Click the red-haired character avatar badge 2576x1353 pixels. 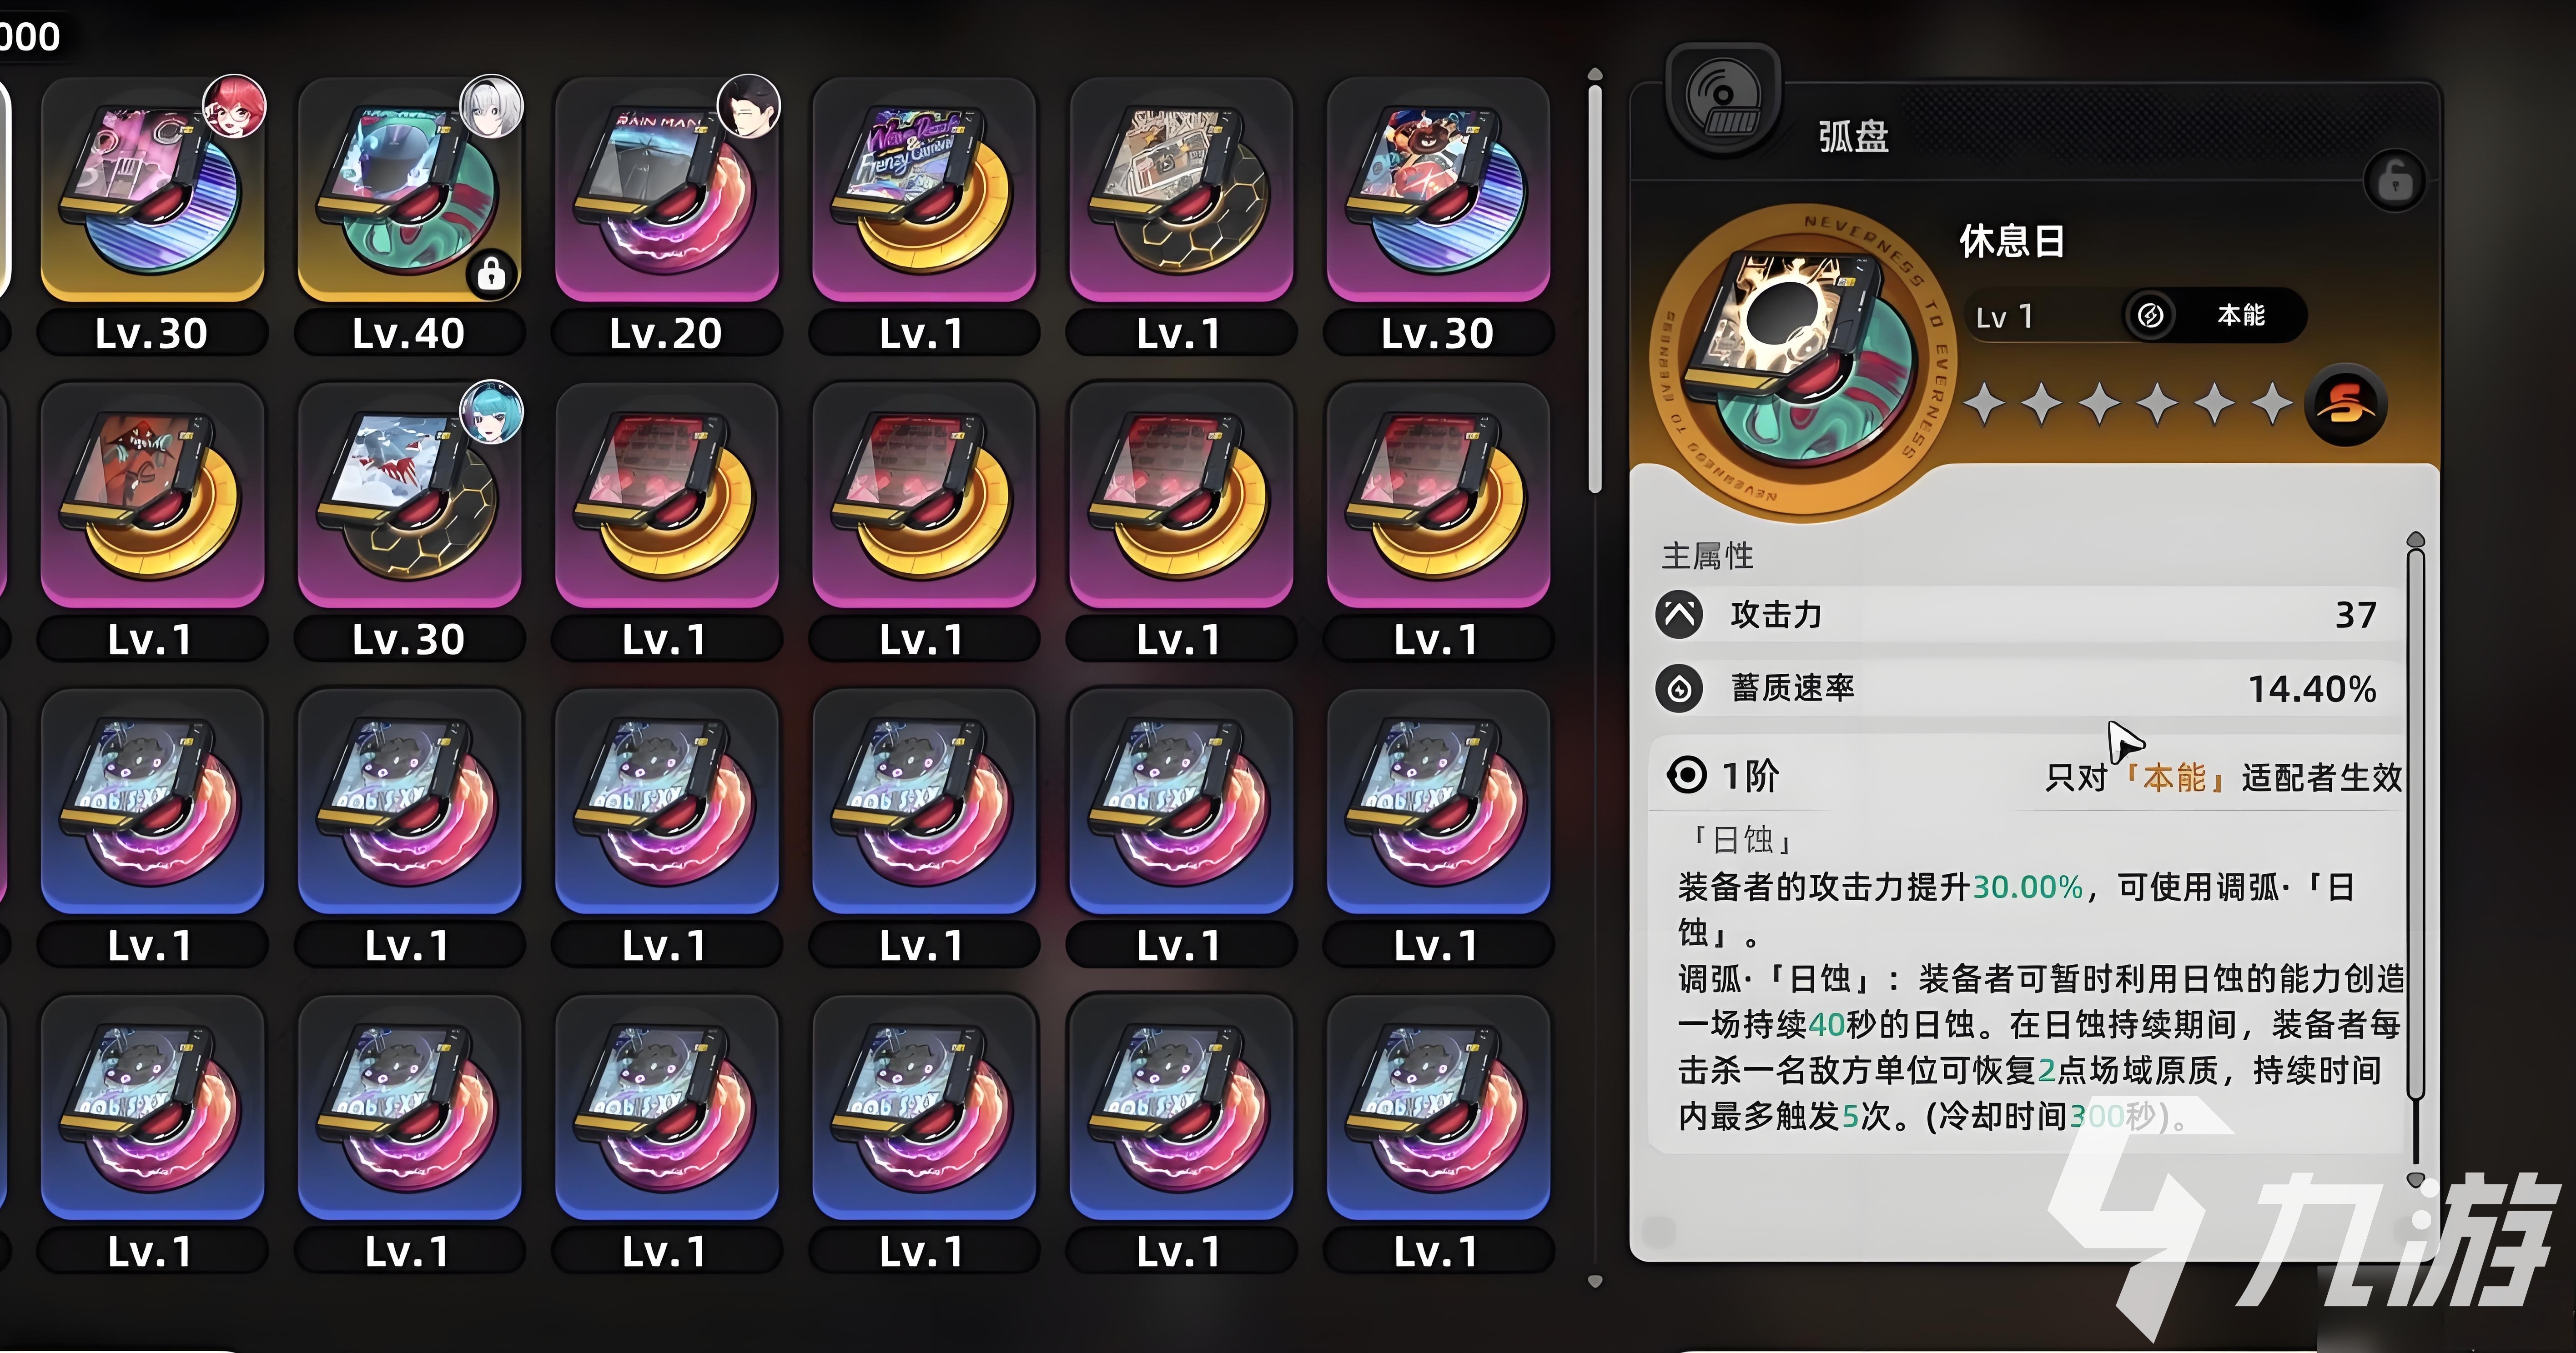point(234,106)
